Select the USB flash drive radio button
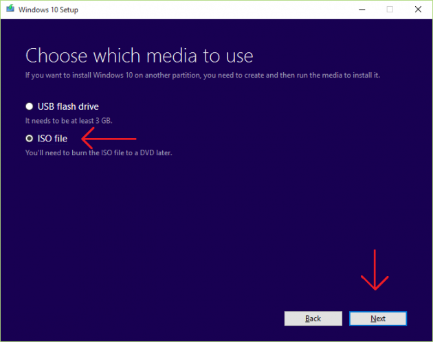Screen dimensions: 433x342 point(29,106)
